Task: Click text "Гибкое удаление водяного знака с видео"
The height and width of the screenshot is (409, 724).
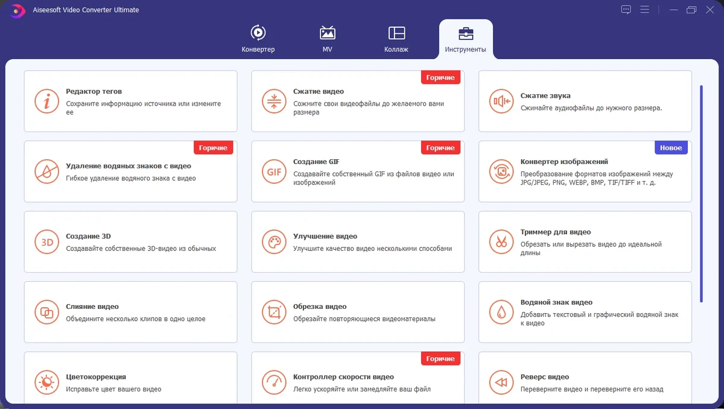Action: (131, 178)
